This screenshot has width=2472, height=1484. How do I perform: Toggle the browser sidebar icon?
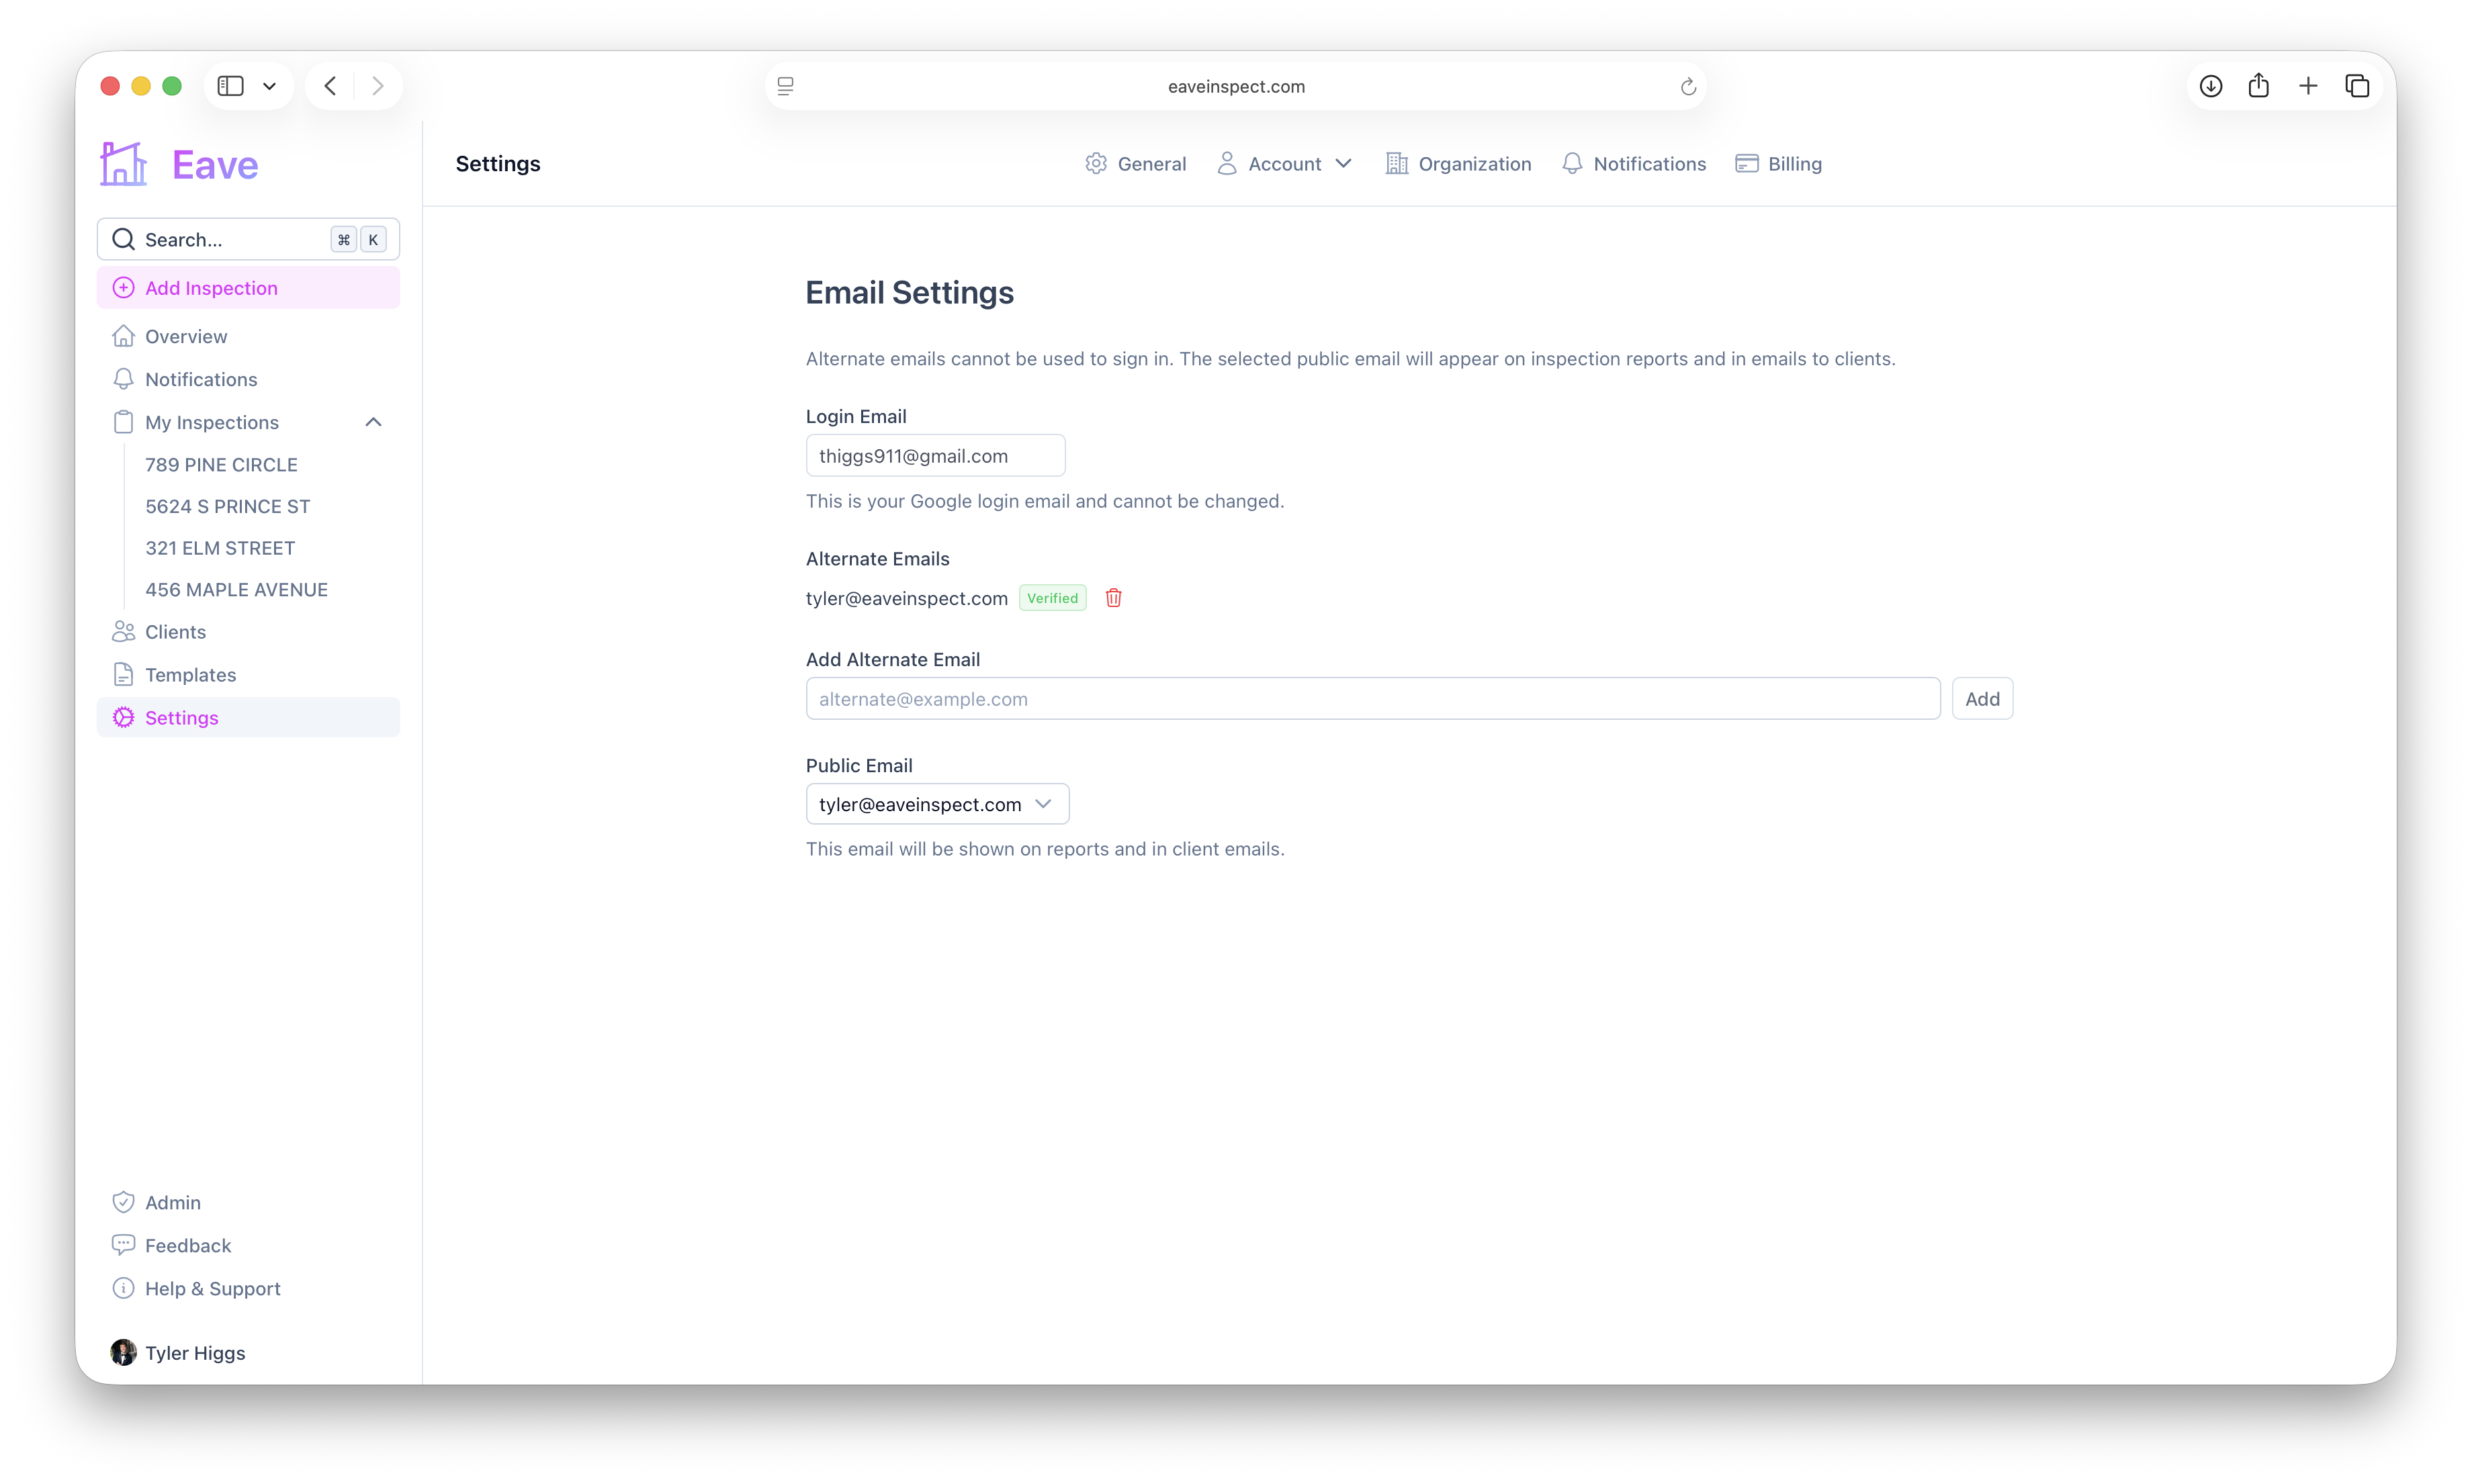coord(231,86)
